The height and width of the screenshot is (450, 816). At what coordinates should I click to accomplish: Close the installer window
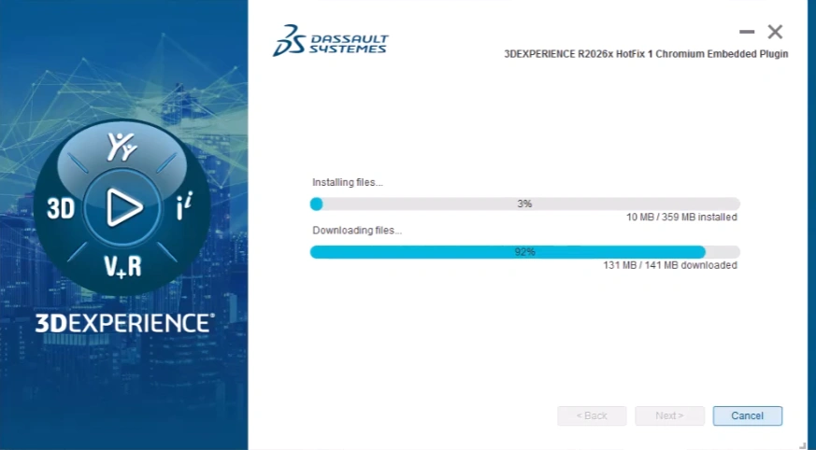click(x=775, y=32)
